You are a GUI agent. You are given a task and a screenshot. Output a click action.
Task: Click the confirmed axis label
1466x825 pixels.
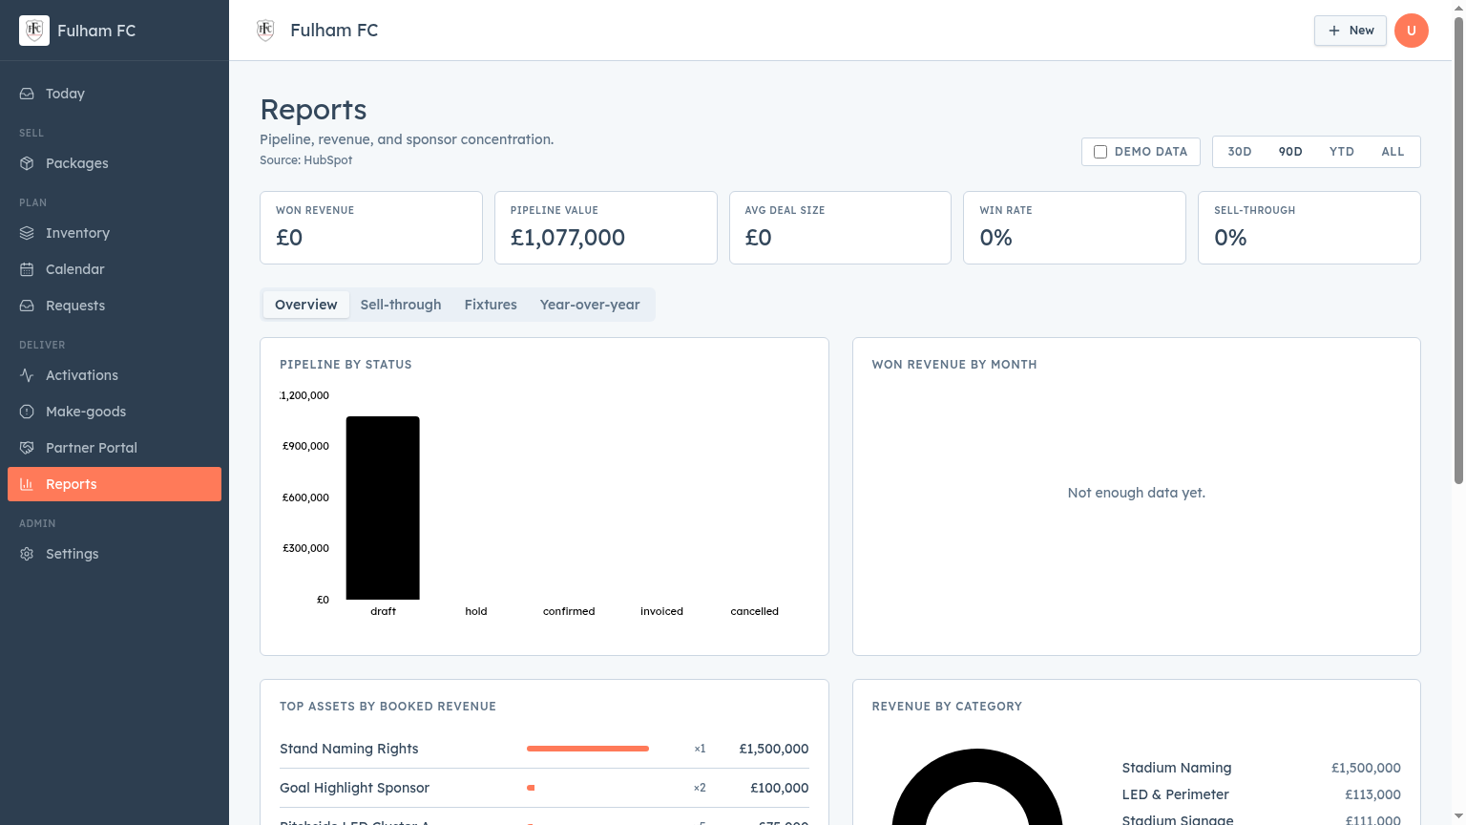click(569, 611)
